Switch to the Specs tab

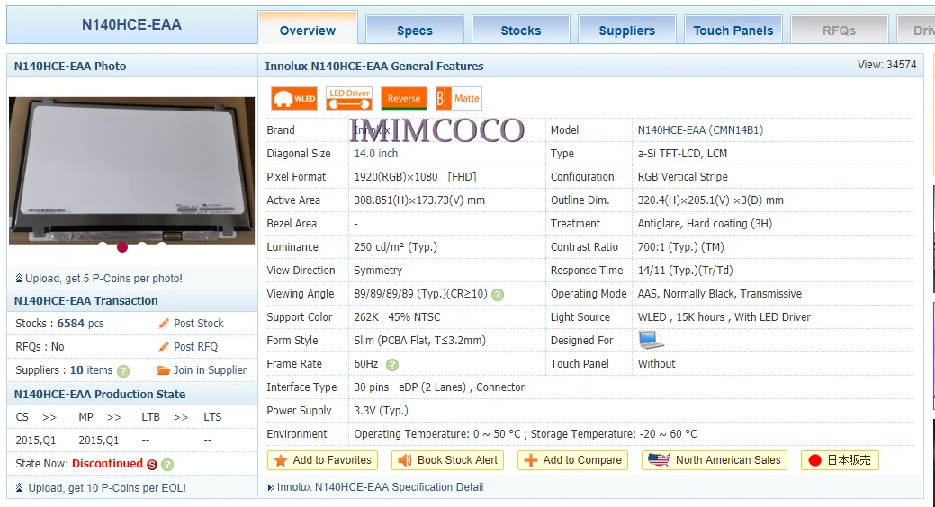pyautogui.click(x=415, y=30)
